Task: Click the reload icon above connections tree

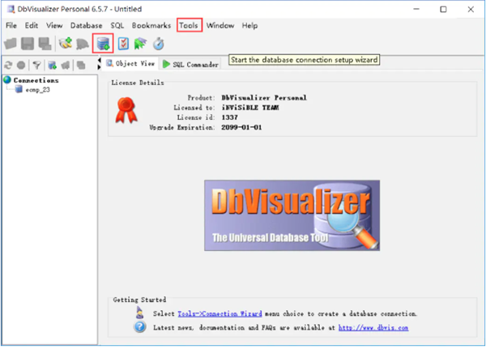Action: pyautogui.click(x=8, y=64)
